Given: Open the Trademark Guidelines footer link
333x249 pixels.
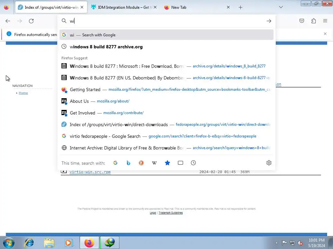Looking at the screenshot, I should (170, 213).
